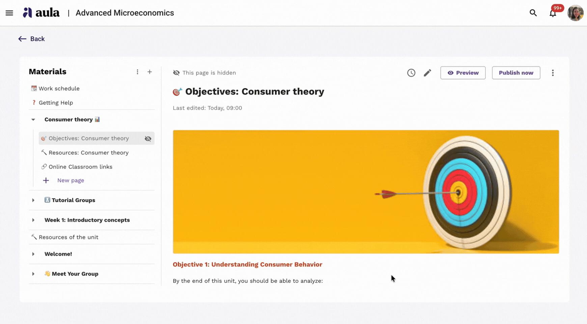Edit page with the pencil icon
This screenshot has height=324, width=587.
pos(427,73)
